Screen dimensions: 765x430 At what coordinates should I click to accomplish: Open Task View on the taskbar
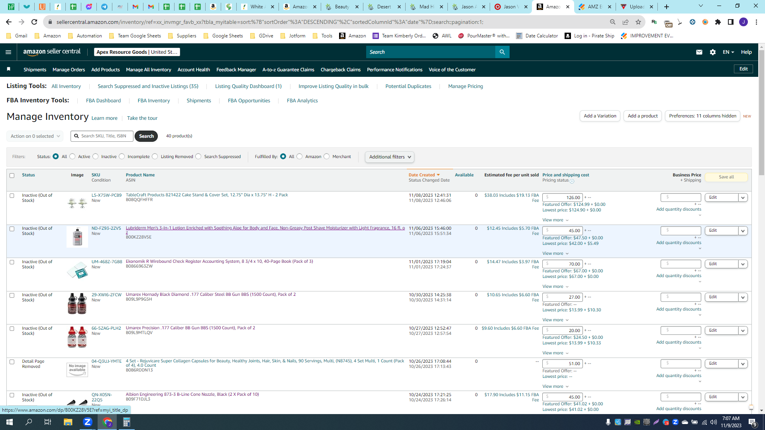(x=48, y=422)
